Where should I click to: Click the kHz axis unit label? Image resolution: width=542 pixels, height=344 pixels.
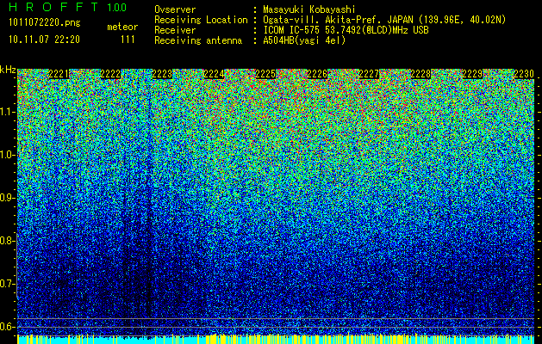[x=8, y=70]
